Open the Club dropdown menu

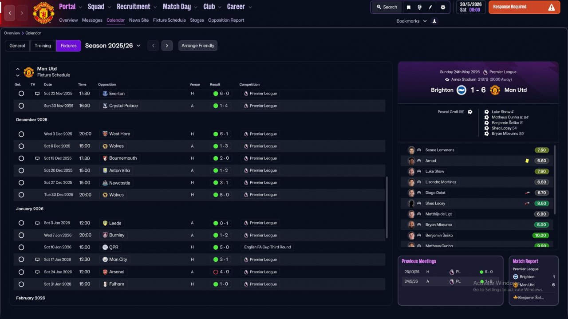click(212, 7)
